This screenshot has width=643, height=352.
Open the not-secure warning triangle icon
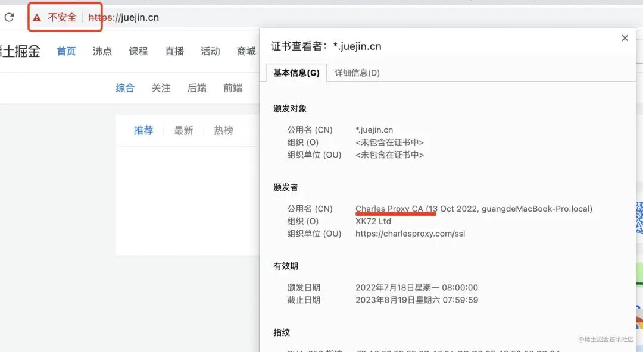click(37, 18)
